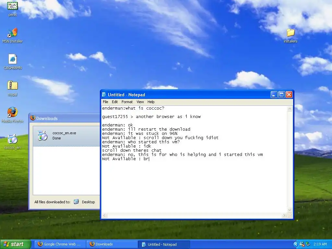Open the Edit menu in Notepad

coord(115,102)
